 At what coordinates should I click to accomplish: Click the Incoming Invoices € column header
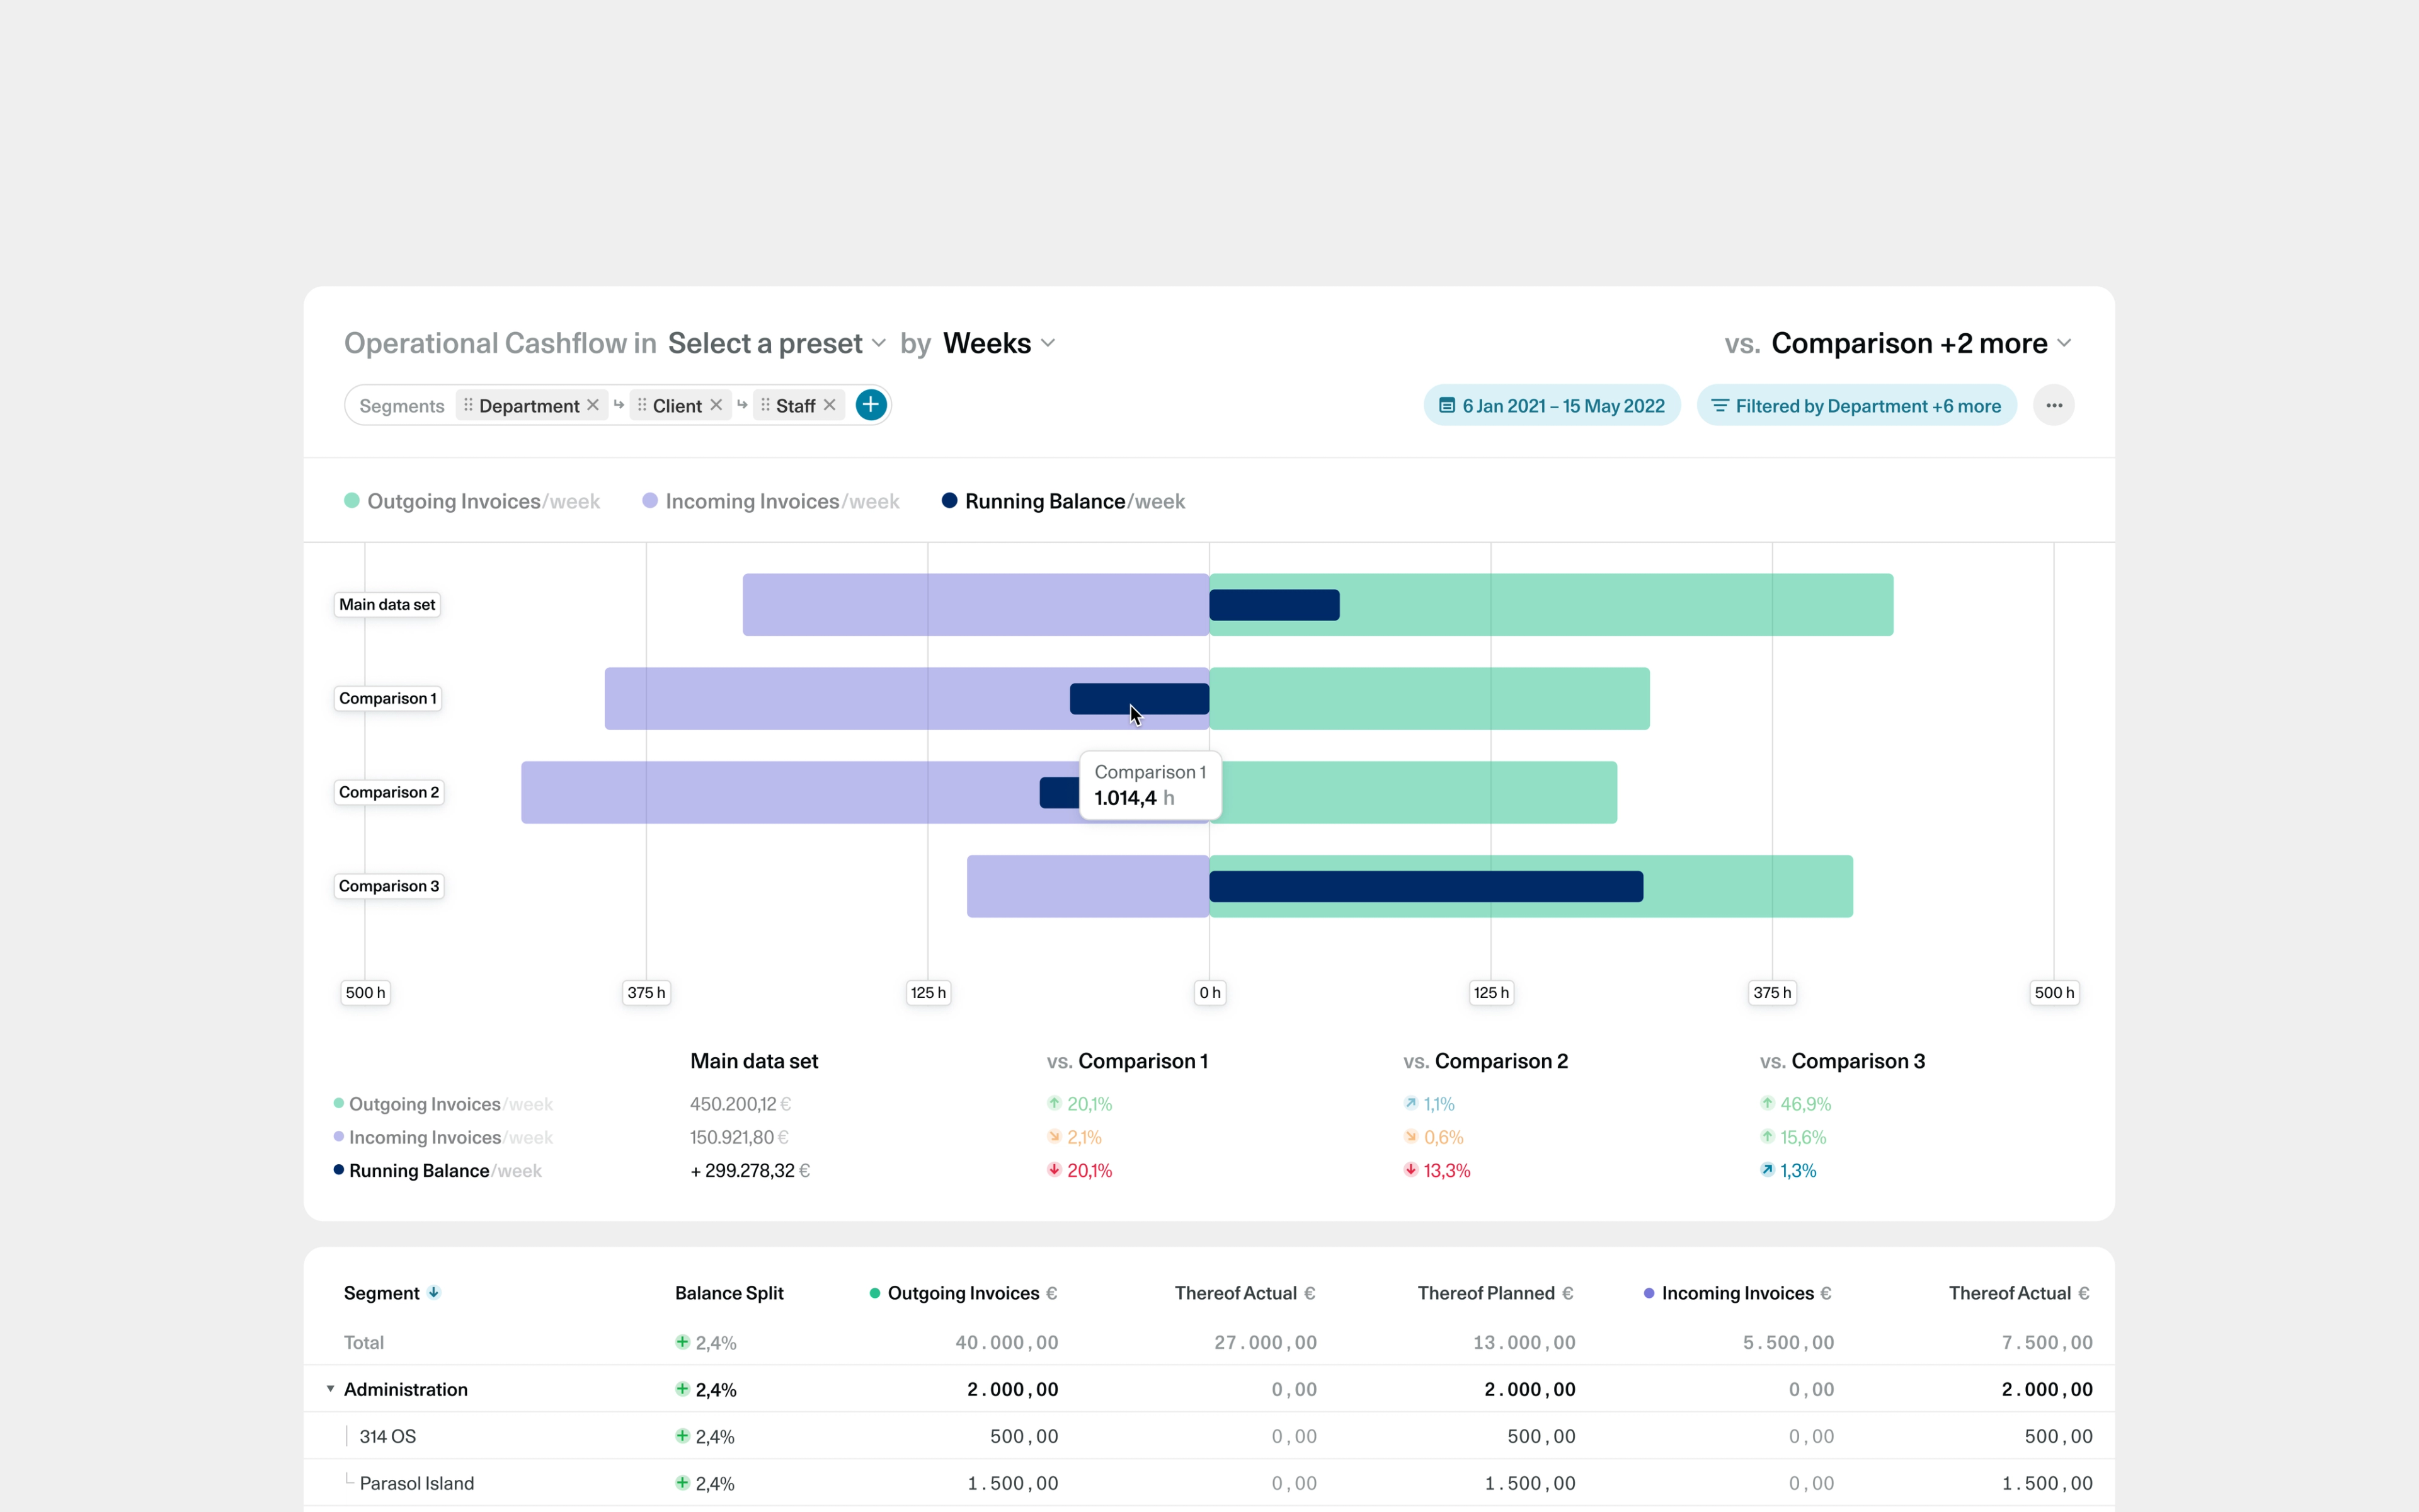1738,1293
